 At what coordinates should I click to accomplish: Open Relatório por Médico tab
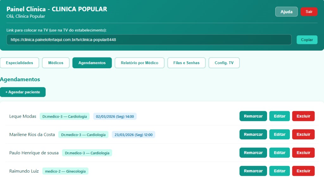click(x=139, y=63)
